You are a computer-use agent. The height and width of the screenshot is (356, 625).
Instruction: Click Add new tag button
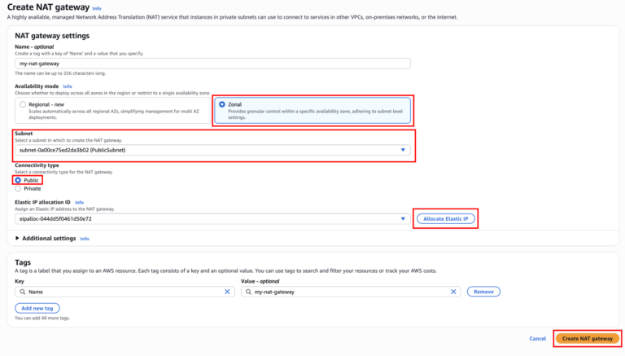37,308
